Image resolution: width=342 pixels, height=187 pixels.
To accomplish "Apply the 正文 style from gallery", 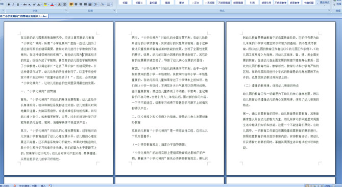I will click(x=196, y=3).
